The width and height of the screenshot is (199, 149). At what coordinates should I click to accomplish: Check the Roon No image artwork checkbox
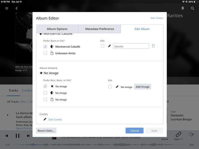pyautogui.click(x=45, y=93)
